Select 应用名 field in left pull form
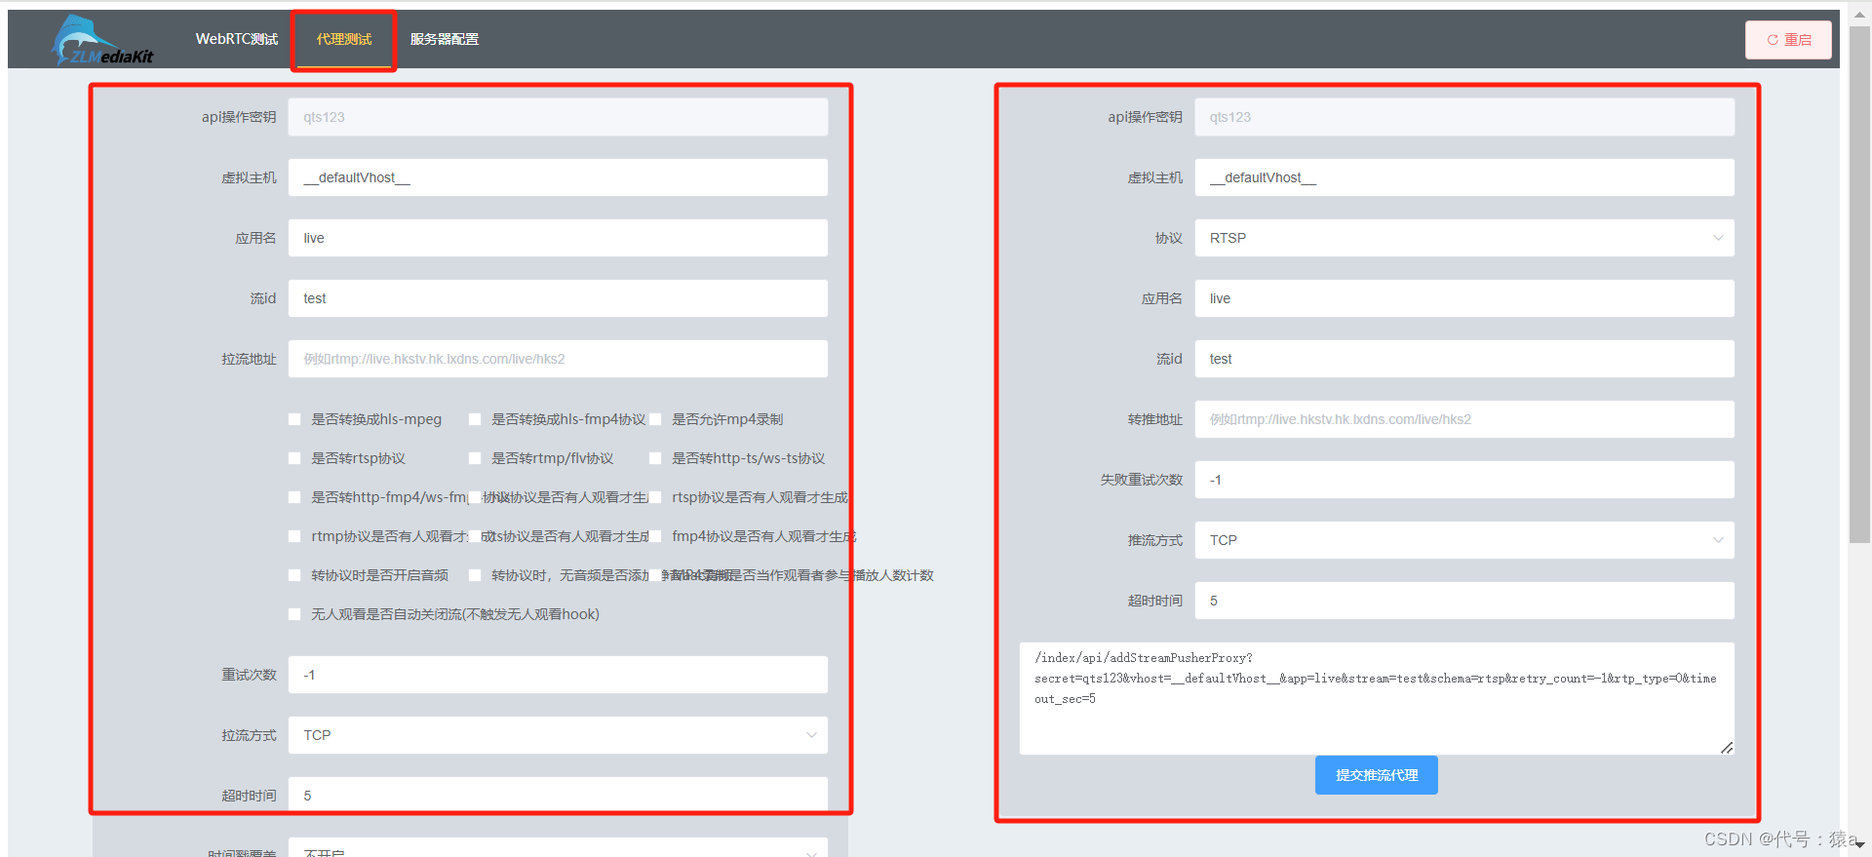Viewport: 1872px width, 857px height. [x=558, y=238]
